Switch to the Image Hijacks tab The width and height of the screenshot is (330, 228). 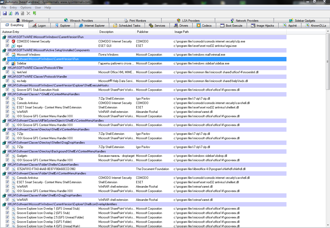262,25
